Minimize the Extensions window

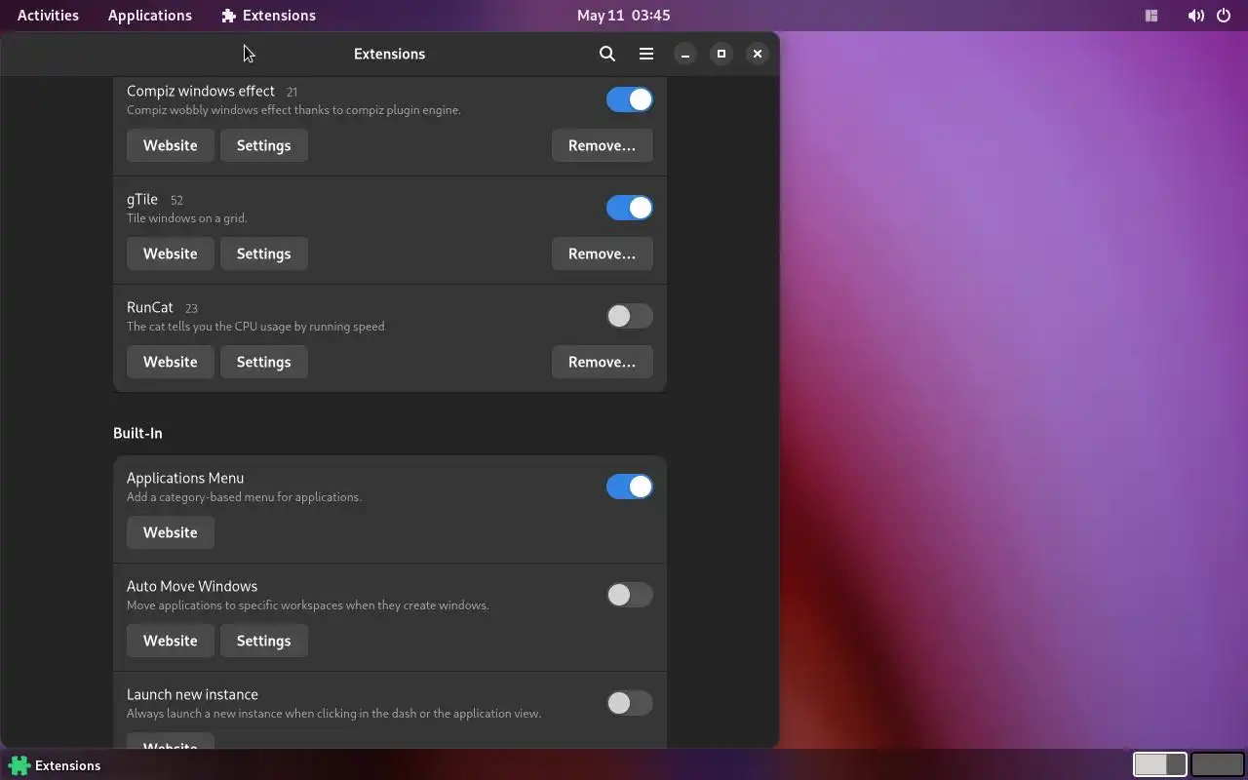[685, 54]
